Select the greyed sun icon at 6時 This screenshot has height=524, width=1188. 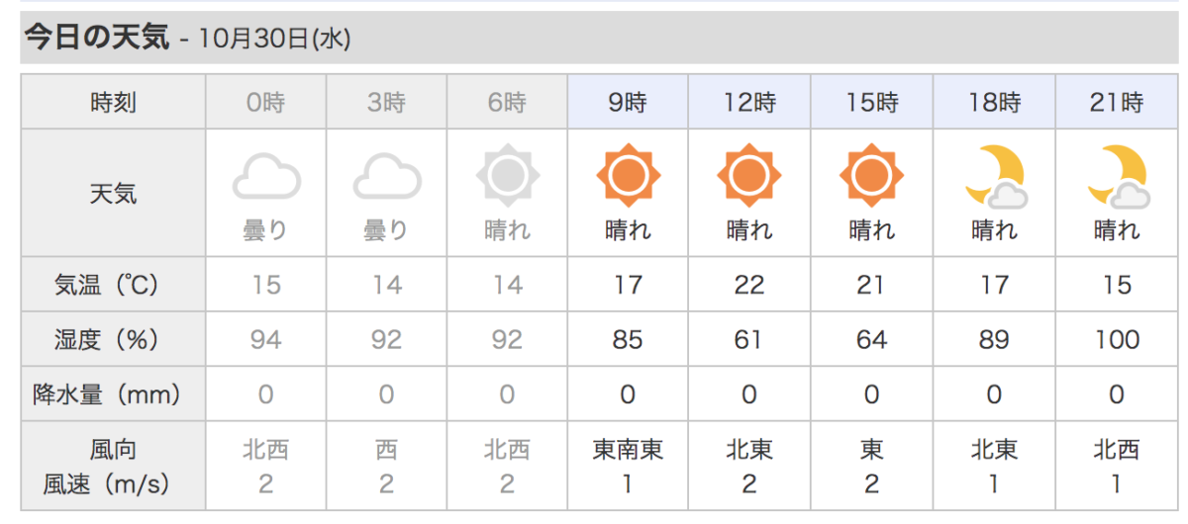(507, 176)
